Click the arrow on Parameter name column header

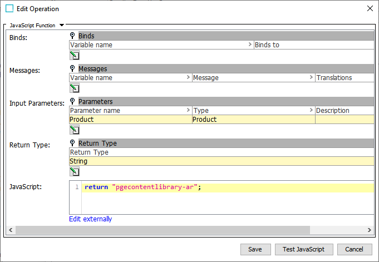click(188, 111)
